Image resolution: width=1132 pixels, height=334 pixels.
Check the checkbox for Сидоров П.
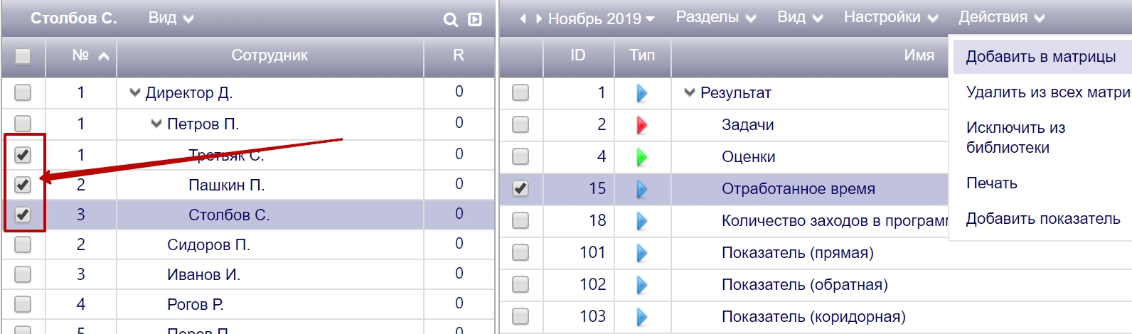[x=23, y=244]
